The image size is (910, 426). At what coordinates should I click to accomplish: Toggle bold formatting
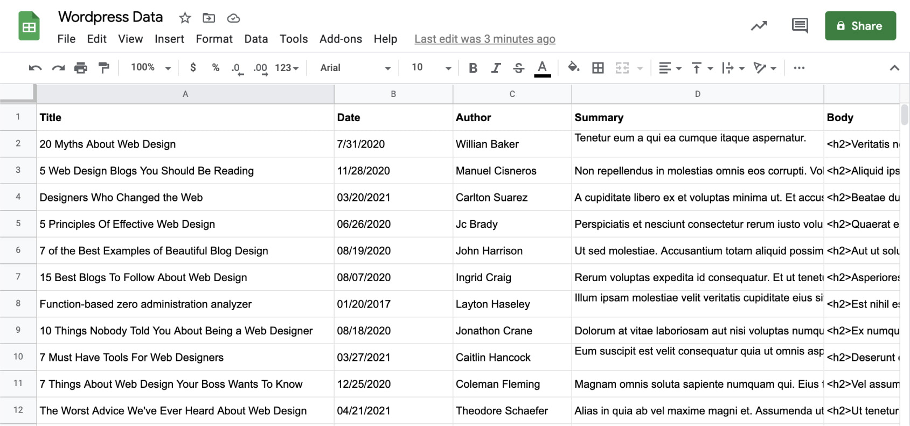pyautogui.click(x=473, y=68)
